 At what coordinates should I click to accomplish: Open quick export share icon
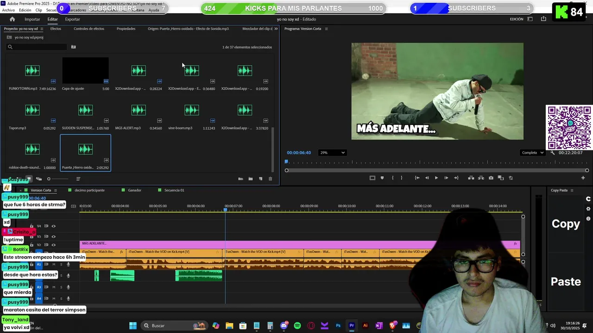click(x=543, y=19)
